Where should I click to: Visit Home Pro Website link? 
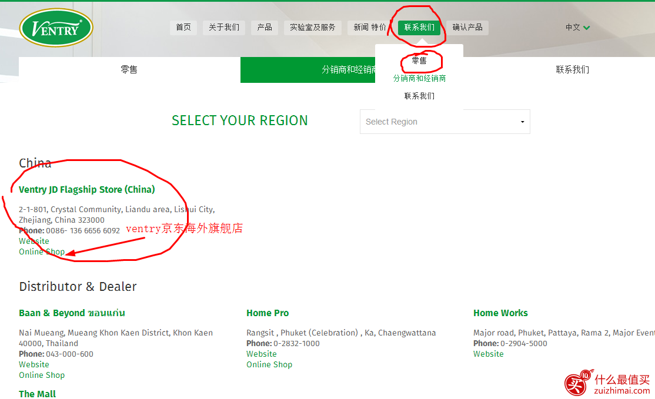pos(262,354)
